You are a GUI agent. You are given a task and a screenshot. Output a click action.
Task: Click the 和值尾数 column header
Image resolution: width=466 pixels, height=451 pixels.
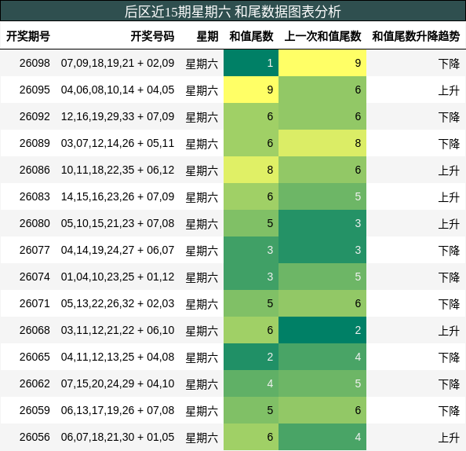click(x=251, y=36)
